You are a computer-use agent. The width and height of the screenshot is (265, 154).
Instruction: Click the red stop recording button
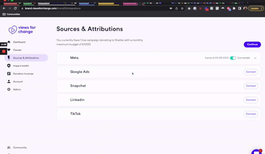[3, 51]
